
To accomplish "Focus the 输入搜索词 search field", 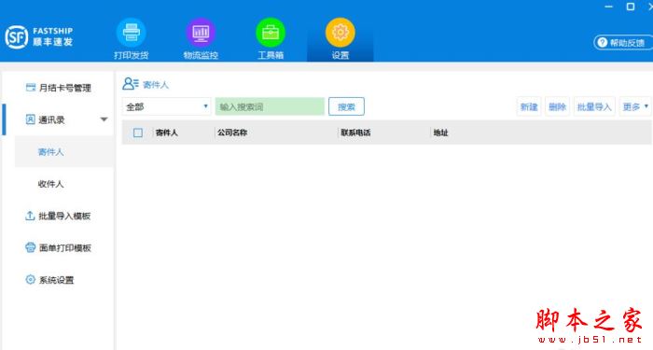I will coord(270,106).
